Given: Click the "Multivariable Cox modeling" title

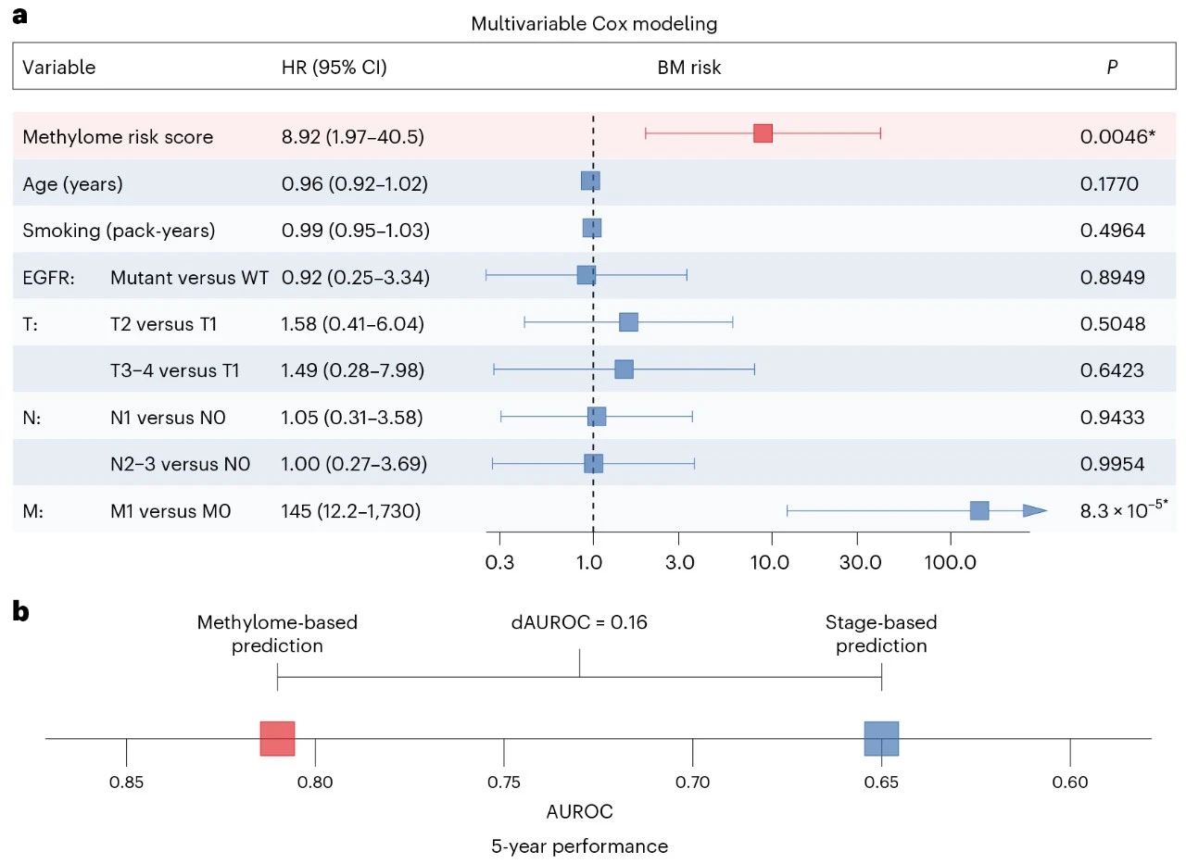Looking at the screenshot, I should pos(594,24).
